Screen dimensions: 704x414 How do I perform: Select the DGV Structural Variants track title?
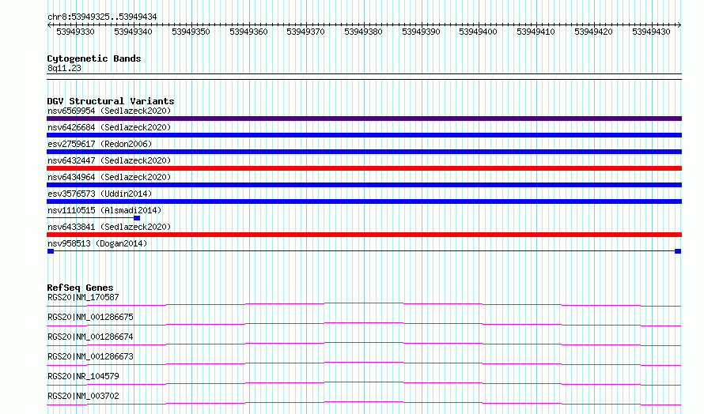tap(111, 101)
